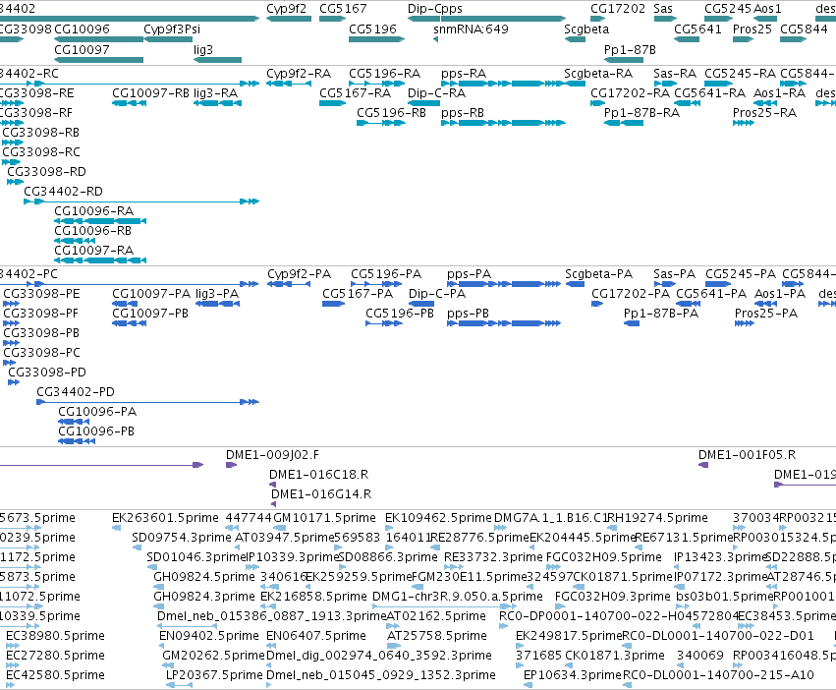Select the CG5167-RA transcript label
Viewport: 836px width, 690px height.
(x=355, y=92)
